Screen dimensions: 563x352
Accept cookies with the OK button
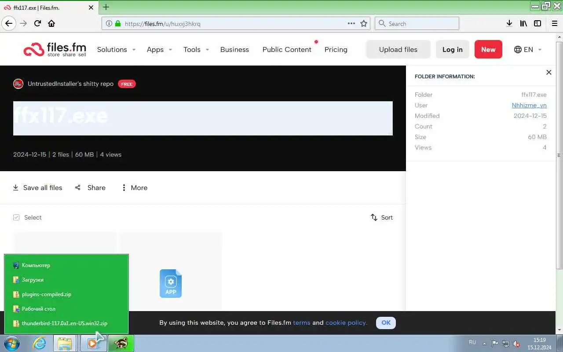[x=386, y=323]
